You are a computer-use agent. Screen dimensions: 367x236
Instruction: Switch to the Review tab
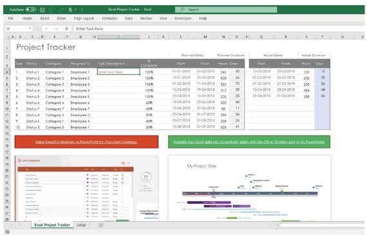(x=146, y=18)
